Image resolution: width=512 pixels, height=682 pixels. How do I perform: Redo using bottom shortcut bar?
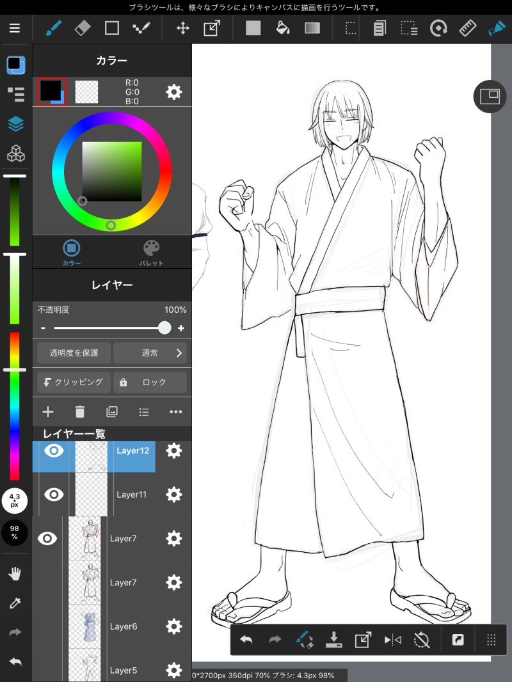tap(275, 640)
